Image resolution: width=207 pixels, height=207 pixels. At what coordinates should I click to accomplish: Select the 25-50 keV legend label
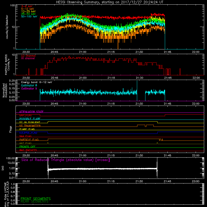28,14
